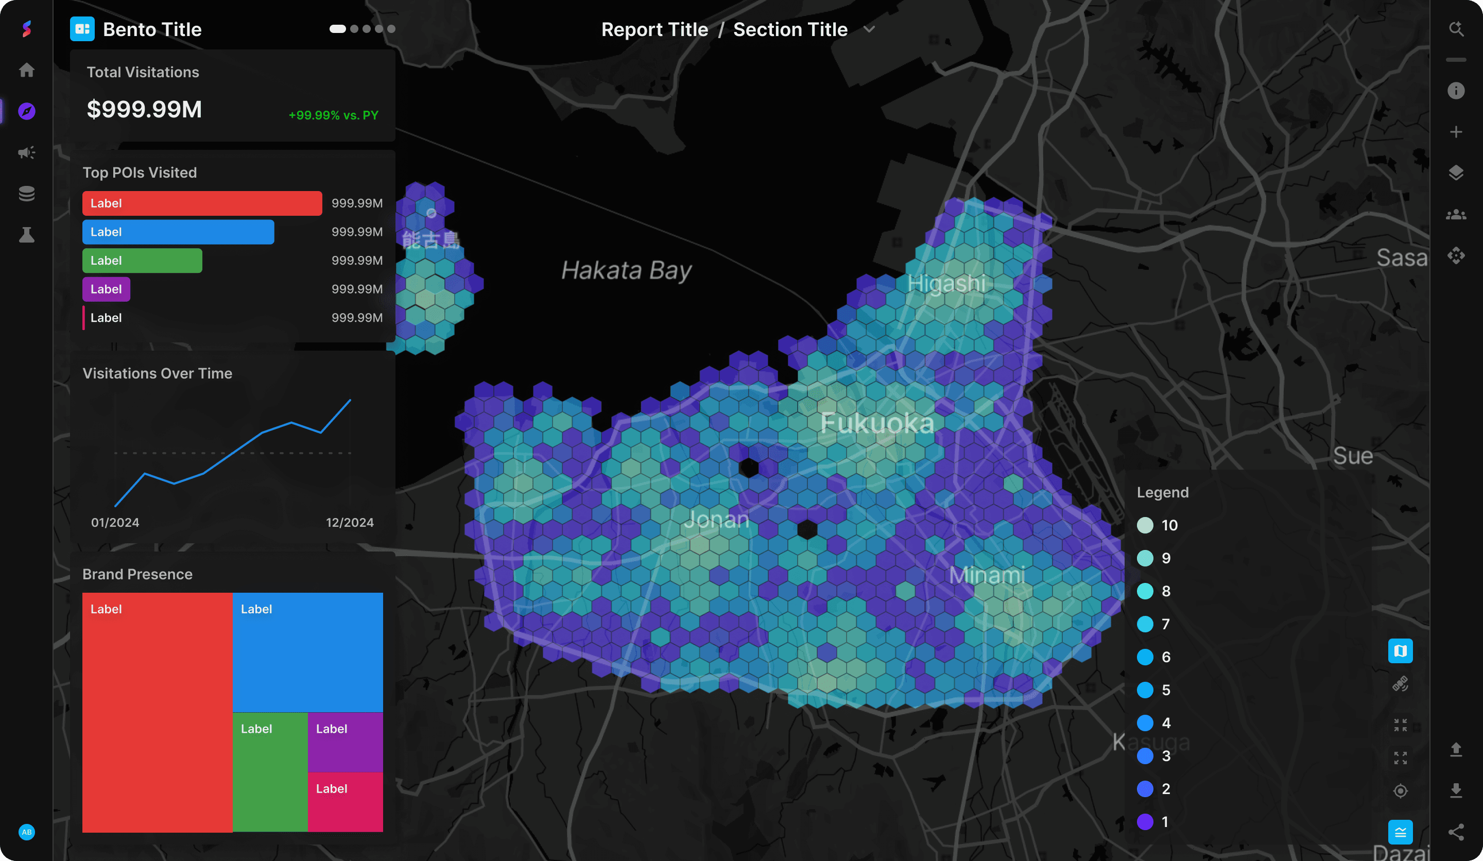Collapse the panel with minus bar

(1456, 60)
